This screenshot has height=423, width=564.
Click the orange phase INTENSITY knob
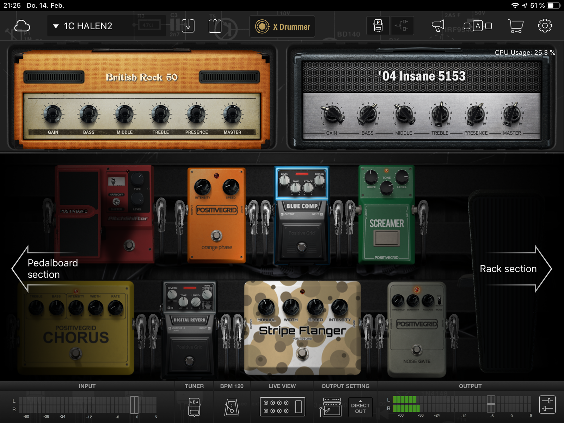coord(203,187)
